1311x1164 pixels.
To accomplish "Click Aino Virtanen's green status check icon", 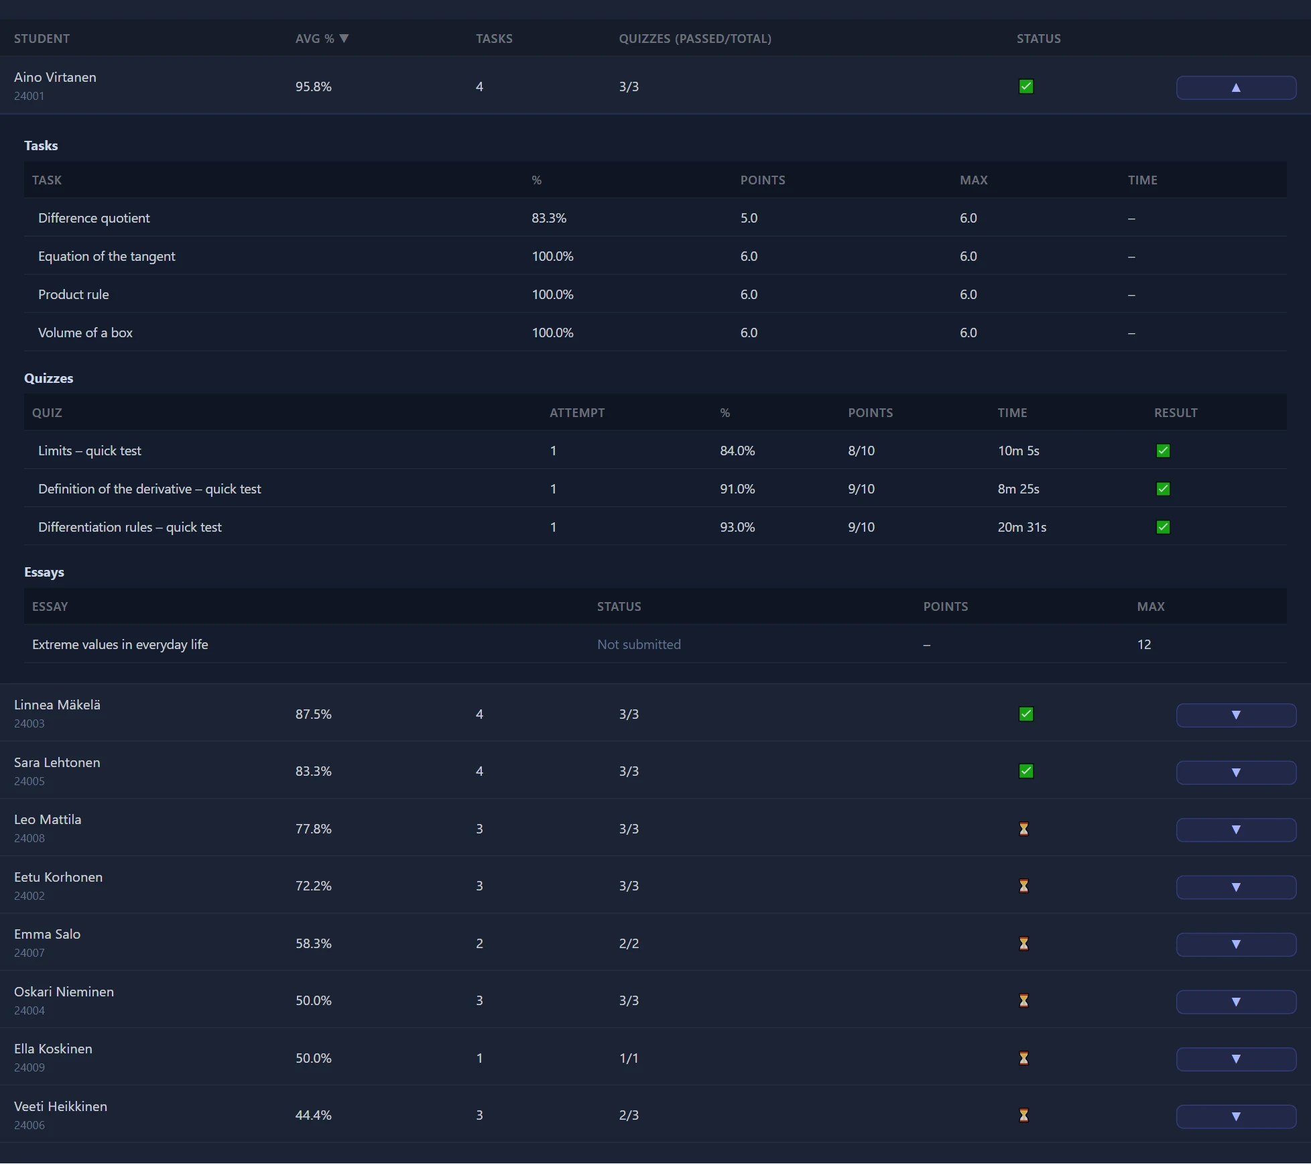I will tap(1025, 86).
